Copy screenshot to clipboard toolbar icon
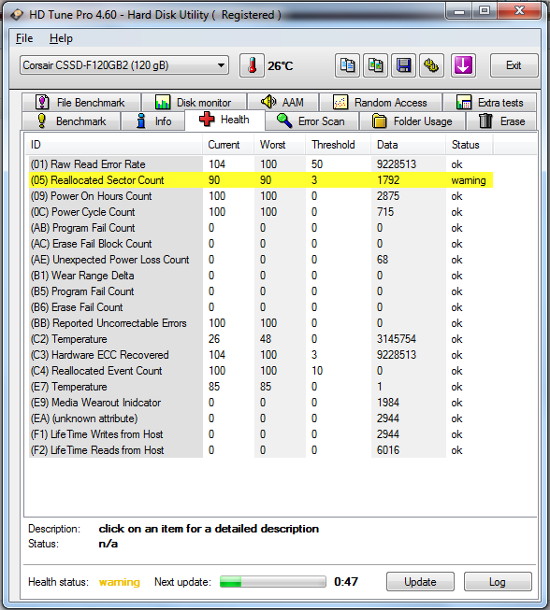This screenshot has width=550, height=610. (375, 65)
